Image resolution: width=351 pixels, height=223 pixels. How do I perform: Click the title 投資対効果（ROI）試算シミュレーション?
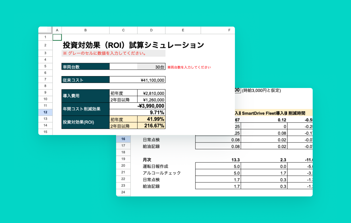click(x=134, y=45)
